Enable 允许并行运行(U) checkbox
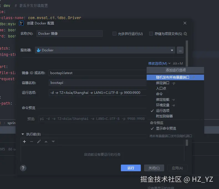Screen dimensions: 219x189 pos(114,34)
